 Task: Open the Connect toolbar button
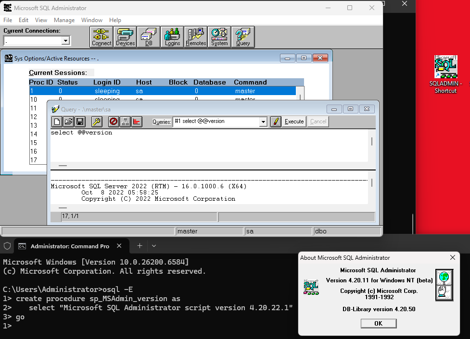click(102, 37)
